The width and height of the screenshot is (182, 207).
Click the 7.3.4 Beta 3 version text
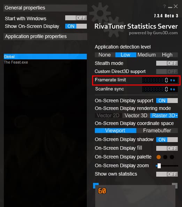pyautogui.click(x=166, y=16)
